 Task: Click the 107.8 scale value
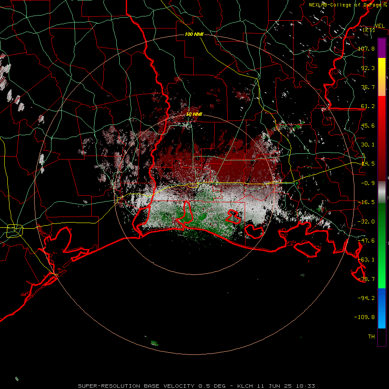pos(366,48)
